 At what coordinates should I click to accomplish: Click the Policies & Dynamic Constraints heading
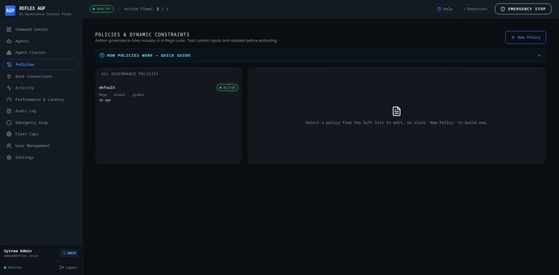pos(142,35)
